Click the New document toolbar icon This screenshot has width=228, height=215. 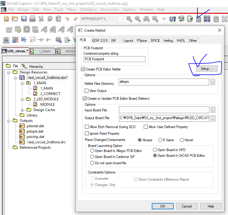(6, 19)
